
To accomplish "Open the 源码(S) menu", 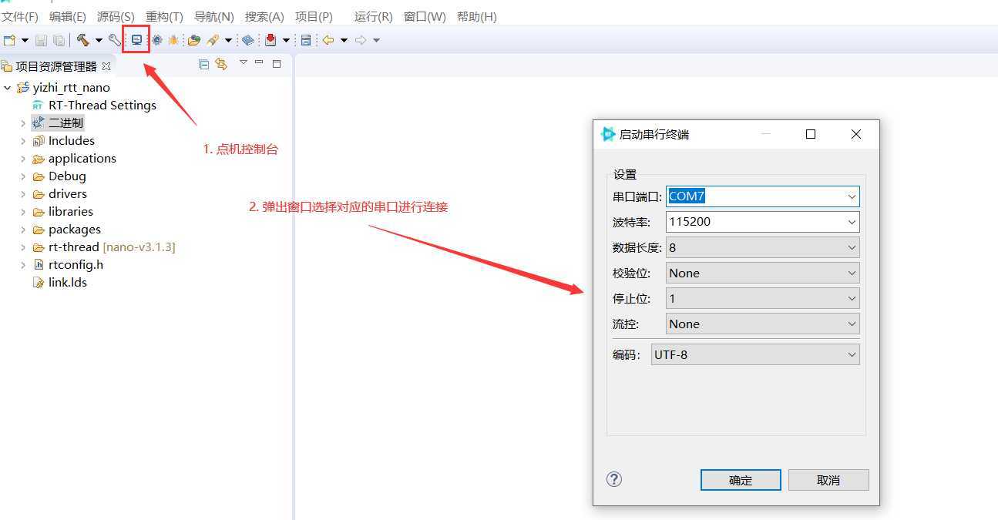I will click(116, 16).
